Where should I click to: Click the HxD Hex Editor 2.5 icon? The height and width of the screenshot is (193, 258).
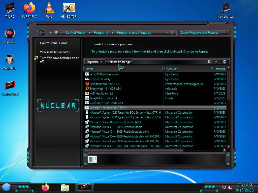pos(87,93)
